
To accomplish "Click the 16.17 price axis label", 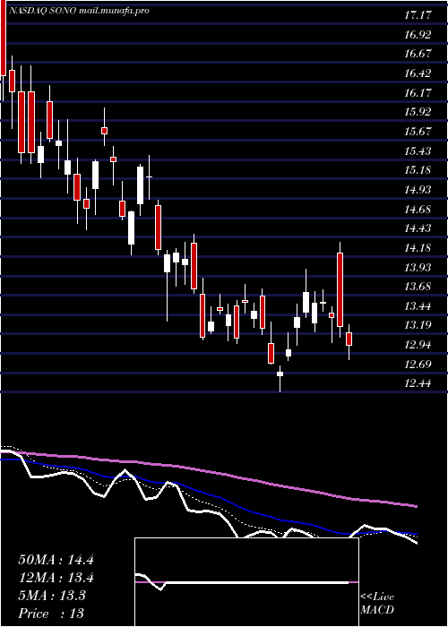I will [x=418, y=93].
